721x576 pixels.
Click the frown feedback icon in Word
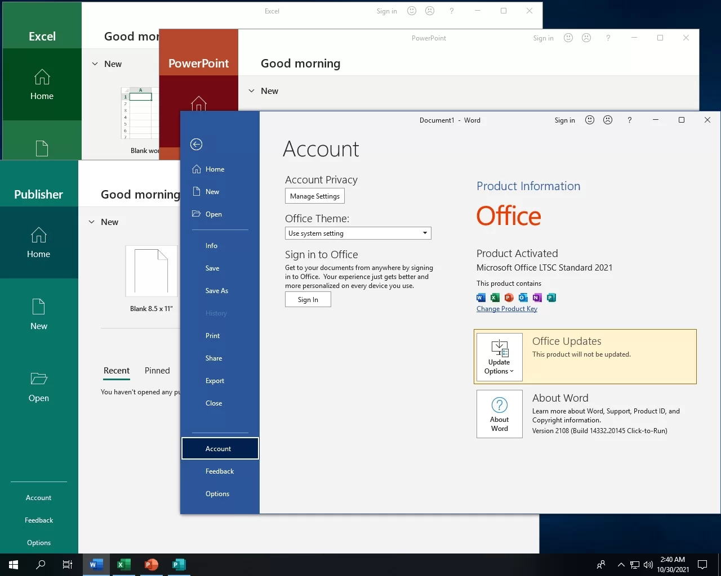[x=608, y=120]
